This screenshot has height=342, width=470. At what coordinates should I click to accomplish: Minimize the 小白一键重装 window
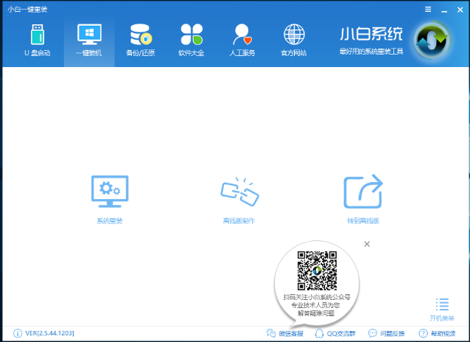444,10
